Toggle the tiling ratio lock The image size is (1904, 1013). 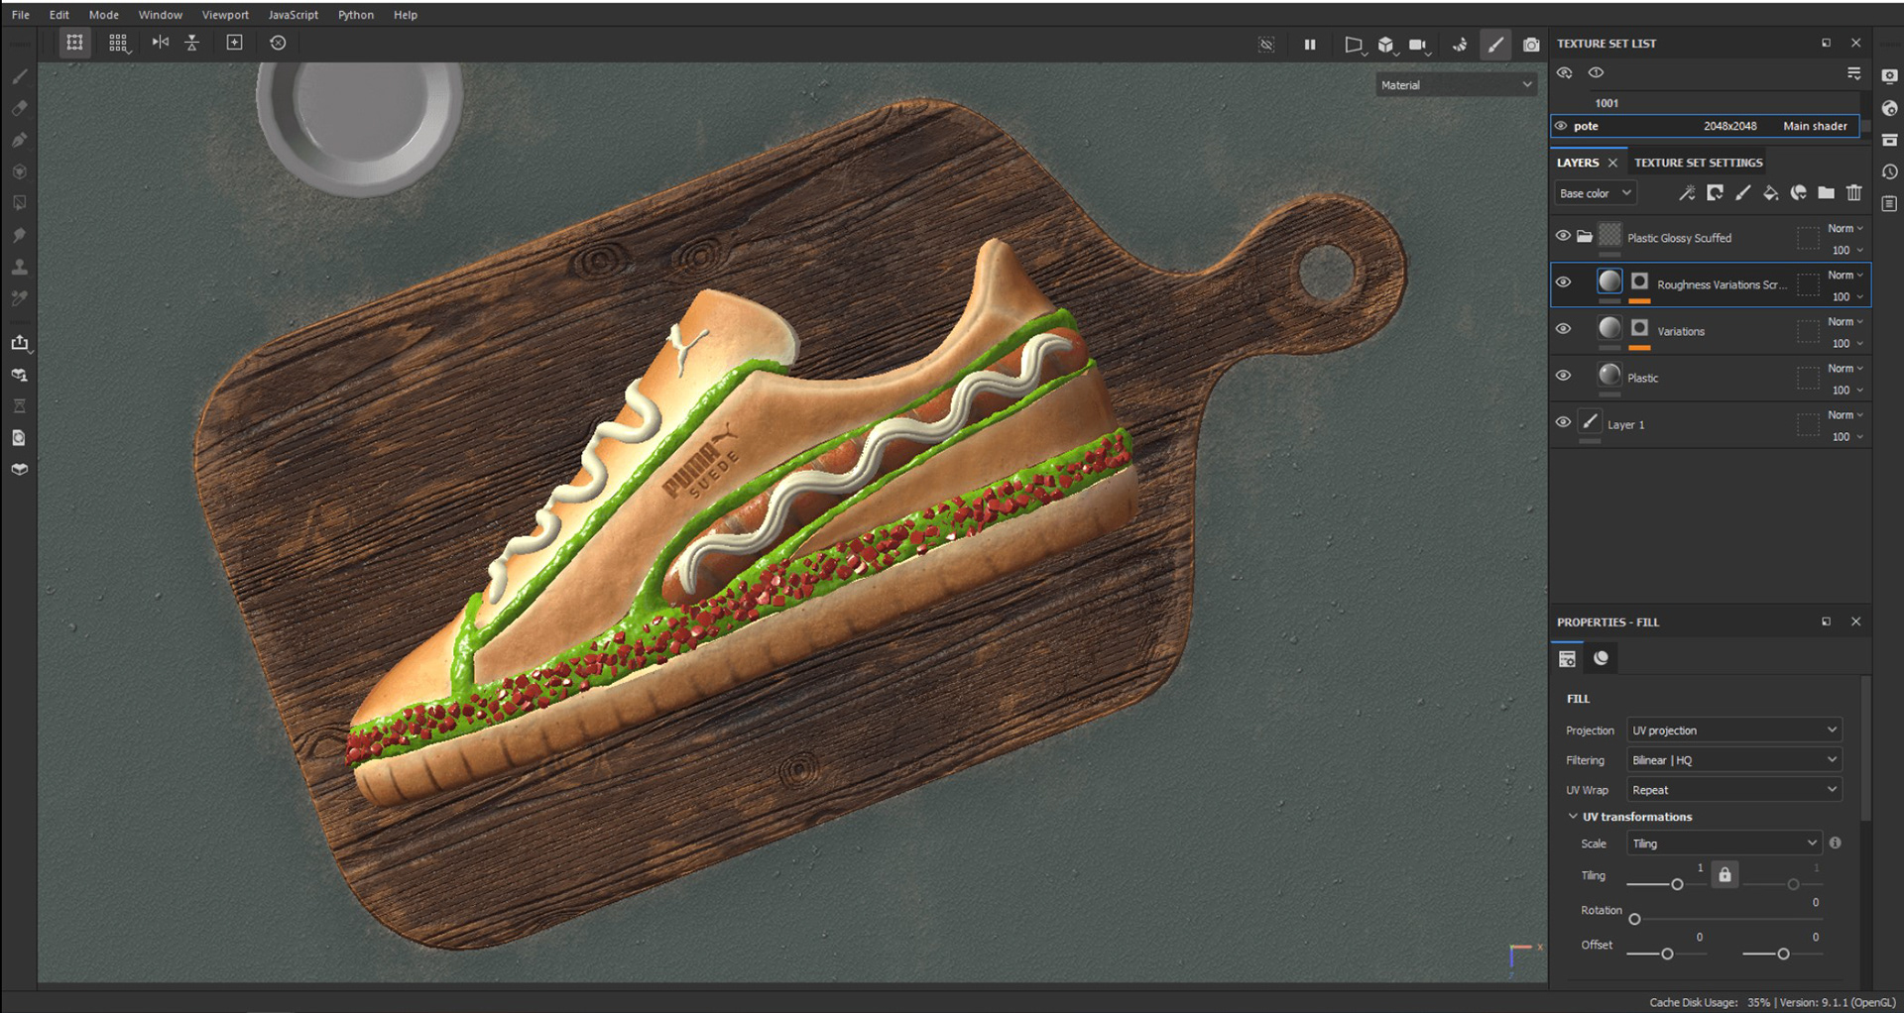point(1725,874)
